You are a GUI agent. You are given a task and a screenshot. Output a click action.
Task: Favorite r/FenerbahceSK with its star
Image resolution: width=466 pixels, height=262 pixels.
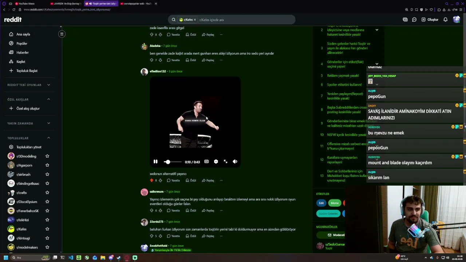pyautogui.click(x=47, y=211)
